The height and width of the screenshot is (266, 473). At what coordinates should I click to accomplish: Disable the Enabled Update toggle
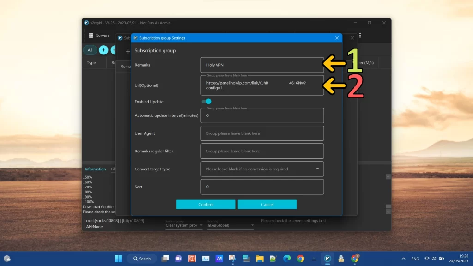click(206, 101)
